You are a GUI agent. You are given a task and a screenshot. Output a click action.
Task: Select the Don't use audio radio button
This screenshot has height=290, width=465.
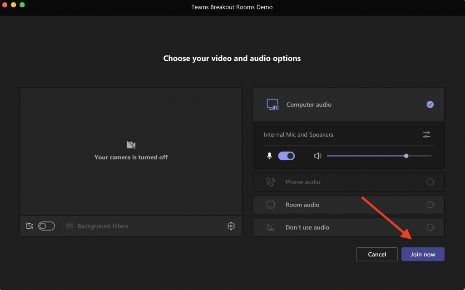(430, 227)
